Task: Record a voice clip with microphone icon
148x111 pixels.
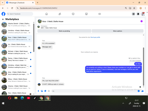Action: point(38,91)
